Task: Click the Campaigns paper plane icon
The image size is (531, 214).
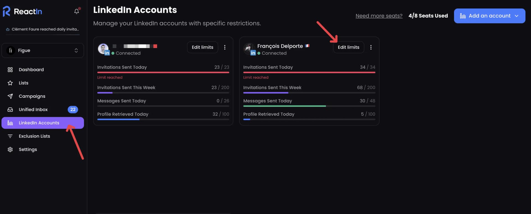Action: point(10,96)
